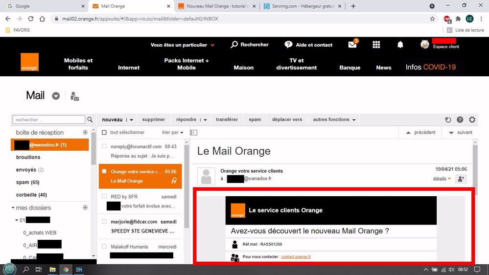Click the Orange logo in header
The height and width of the screenshot is (275, 489).
click(30, 62)
